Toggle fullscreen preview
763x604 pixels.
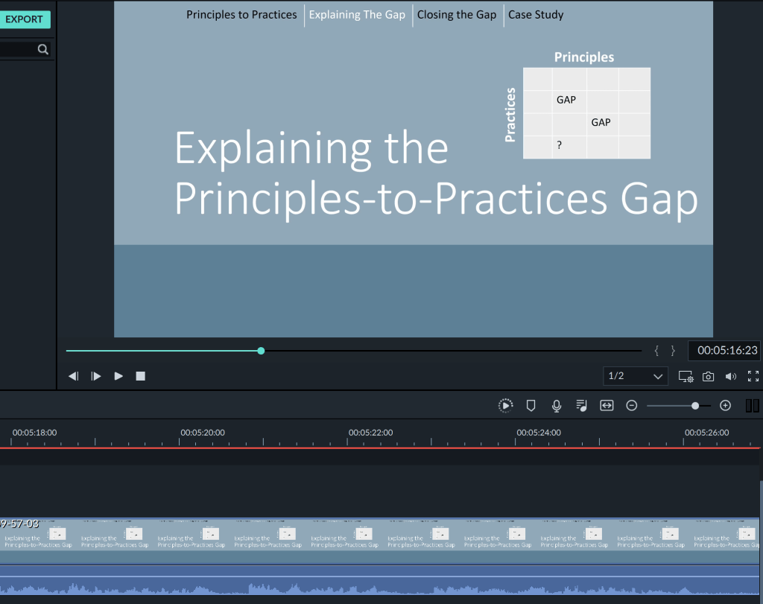(753, 376)
